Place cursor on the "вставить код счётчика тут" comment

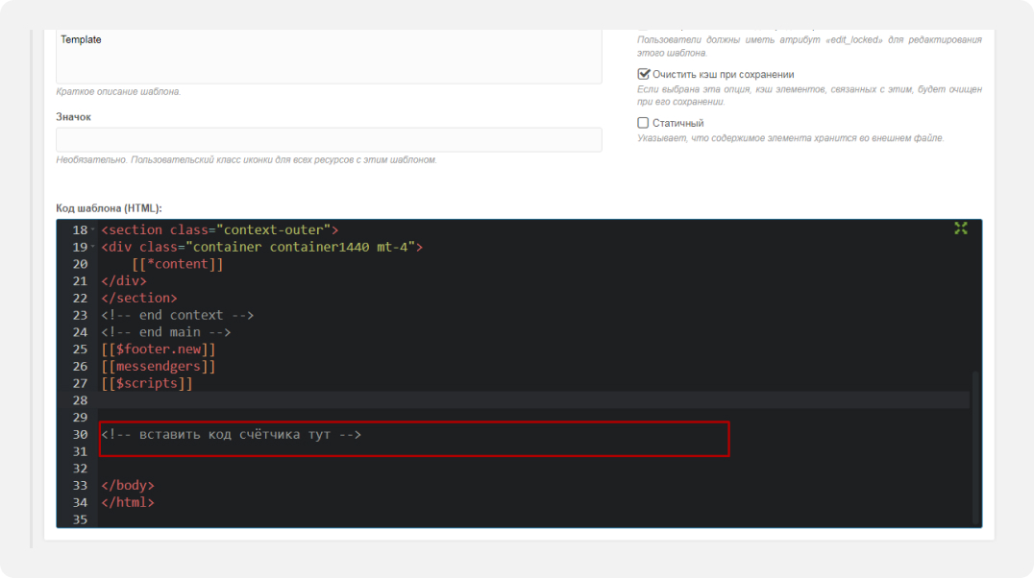231,435
